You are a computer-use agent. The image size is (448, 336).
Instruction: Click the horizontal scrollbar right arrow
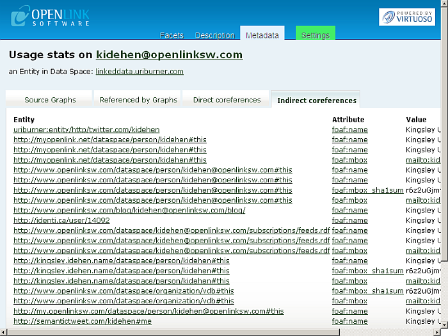point(437,332)
